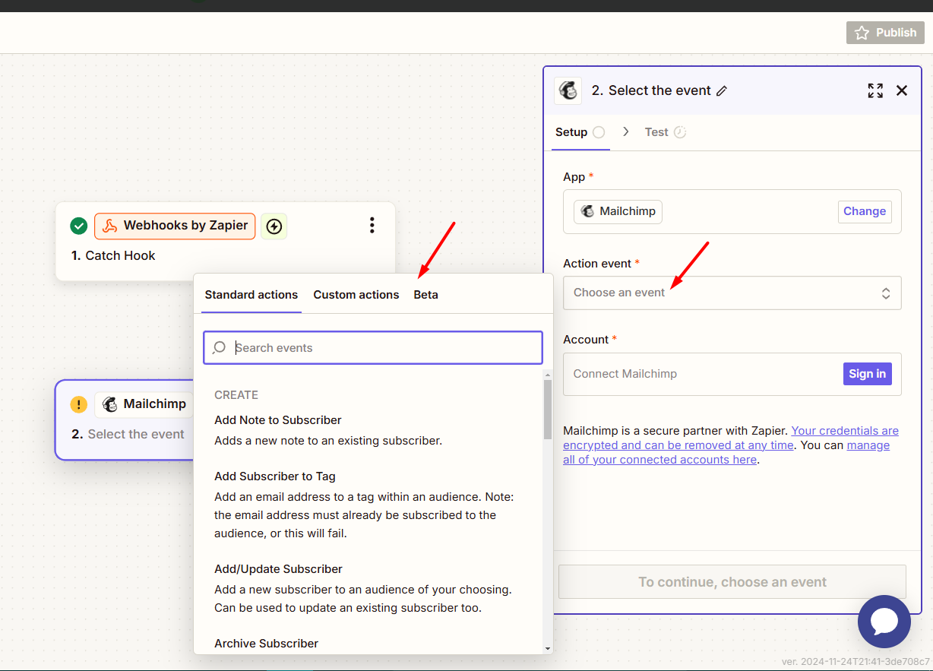The image size is (933, 671).
Task: Open the Beta actions tab
Action: point(426,295)
